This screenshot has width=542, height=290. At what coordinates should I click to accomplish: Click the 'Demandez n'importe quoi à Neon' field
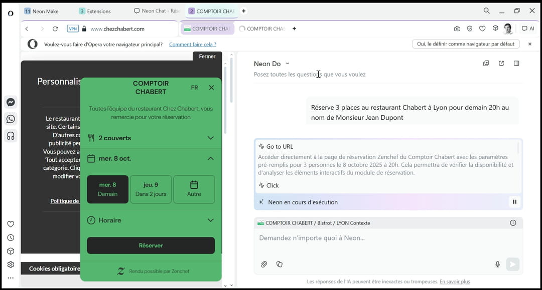click(x=381, y=238)
